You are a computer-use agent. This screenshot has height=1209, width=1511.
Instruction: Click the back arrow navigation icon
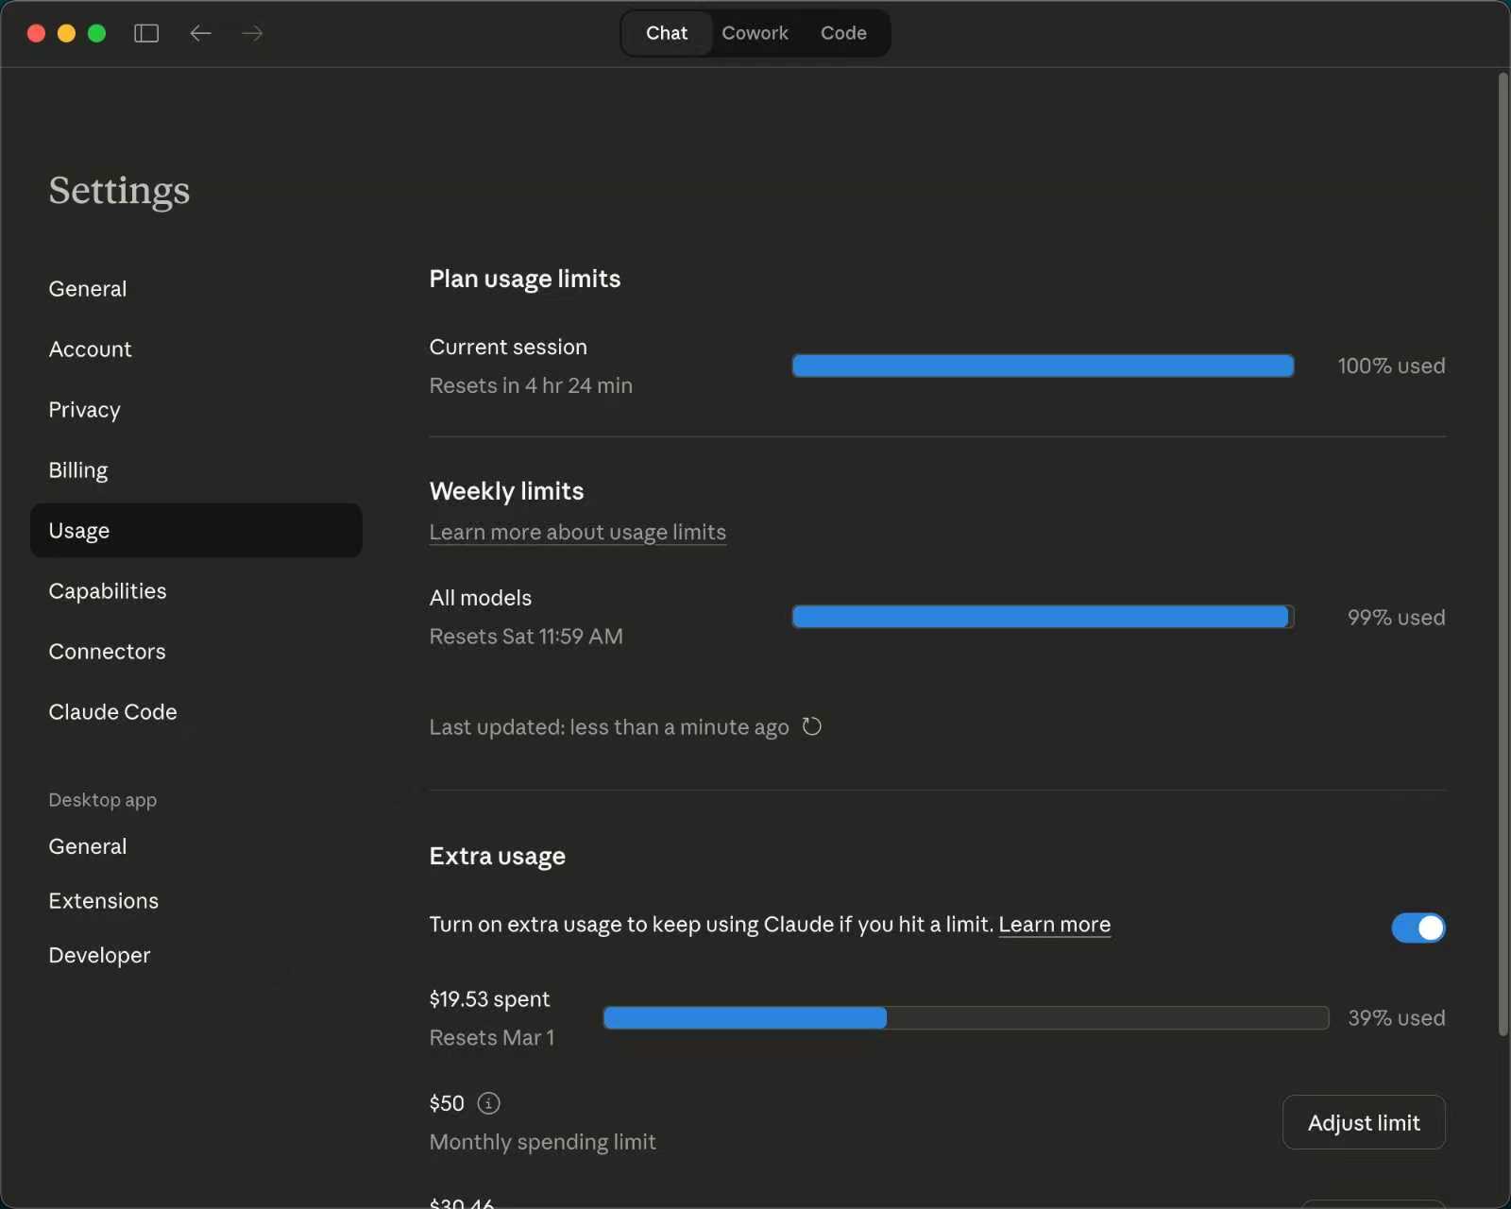(200, 33)
